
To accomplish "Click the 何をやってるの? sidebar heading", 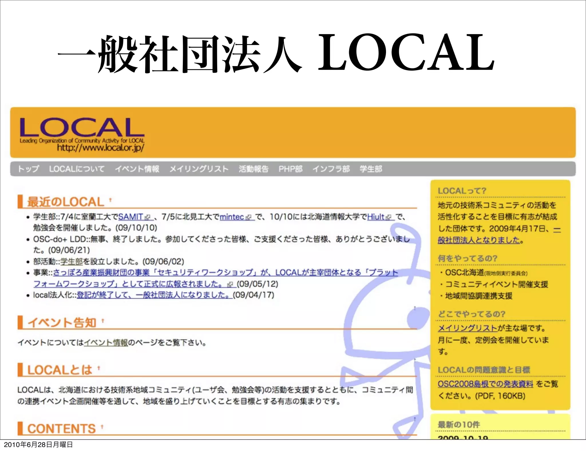I will [468, 258].
